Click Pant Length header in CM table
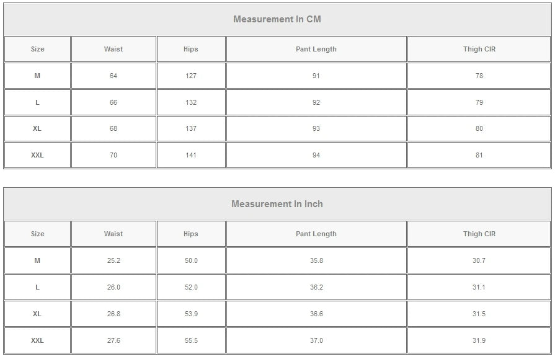Screen dimensions: 555x359 316,49
